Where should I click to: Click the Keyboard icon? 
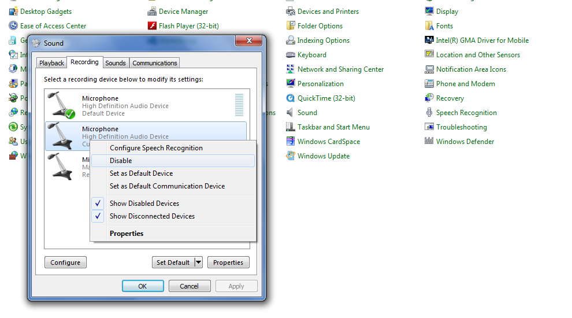[x=291, y=55]
